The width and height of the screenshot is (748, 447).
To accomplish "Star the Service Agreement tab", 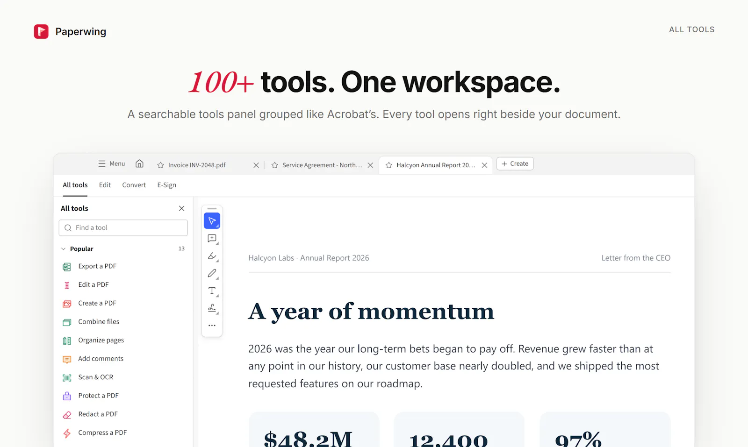I will point(274,165).
